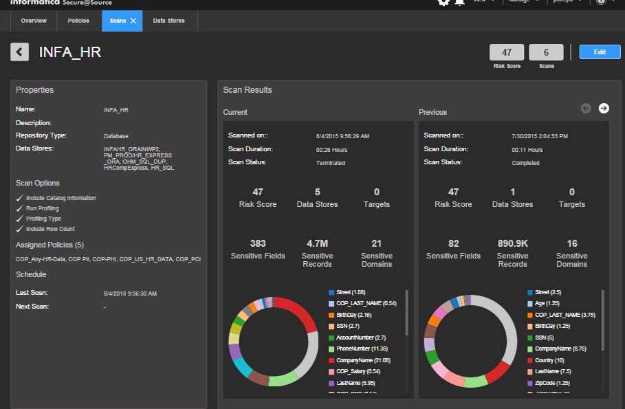Click the CompanyName red legend swatch in Current
Image resolution: width=625 pixels, height=409 pixels.
coord(331,359)
